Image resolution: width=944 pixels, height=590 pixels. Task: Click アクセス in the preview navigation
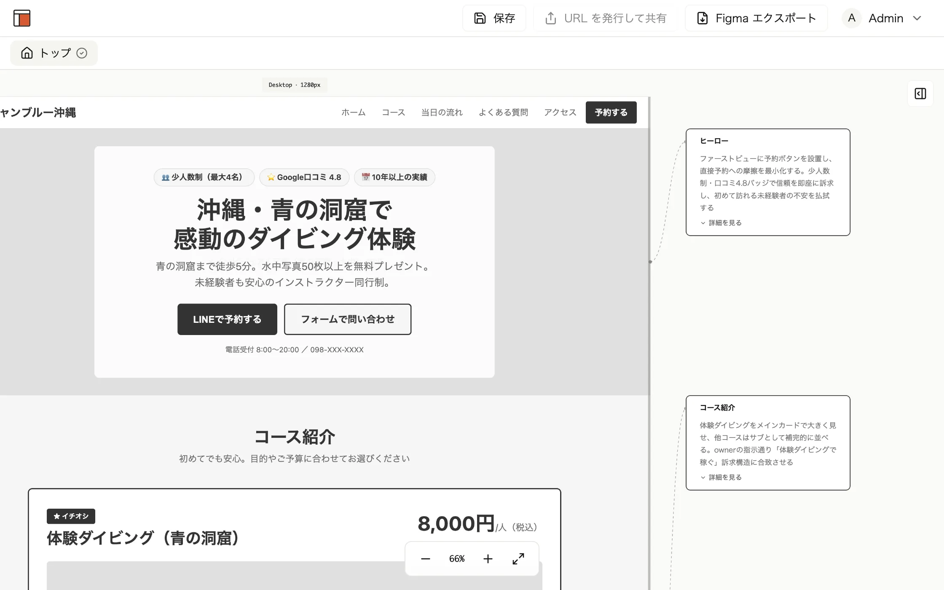coord(560,113)
